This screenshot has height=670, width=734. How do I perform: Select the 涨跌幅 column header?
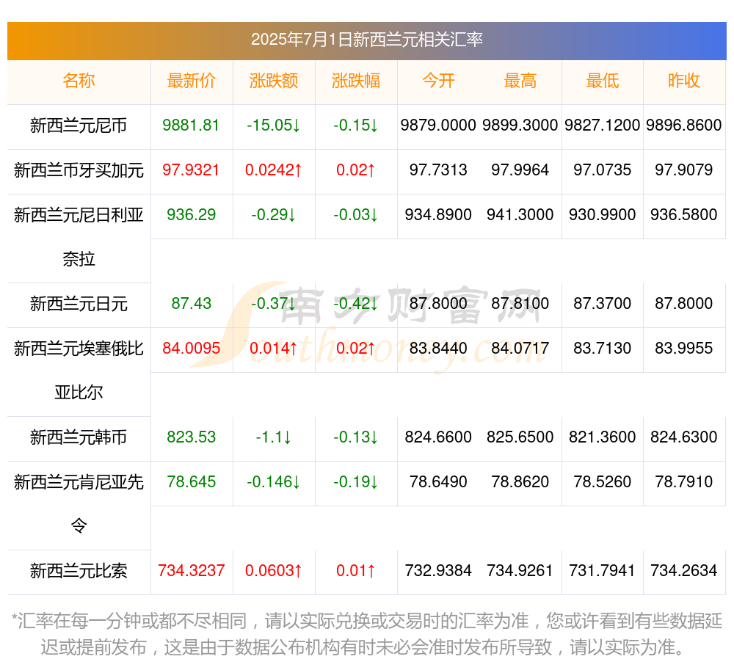click(x=356, y=81)
